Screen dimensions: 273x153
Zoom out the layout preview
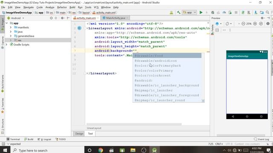tap(244, 24)
